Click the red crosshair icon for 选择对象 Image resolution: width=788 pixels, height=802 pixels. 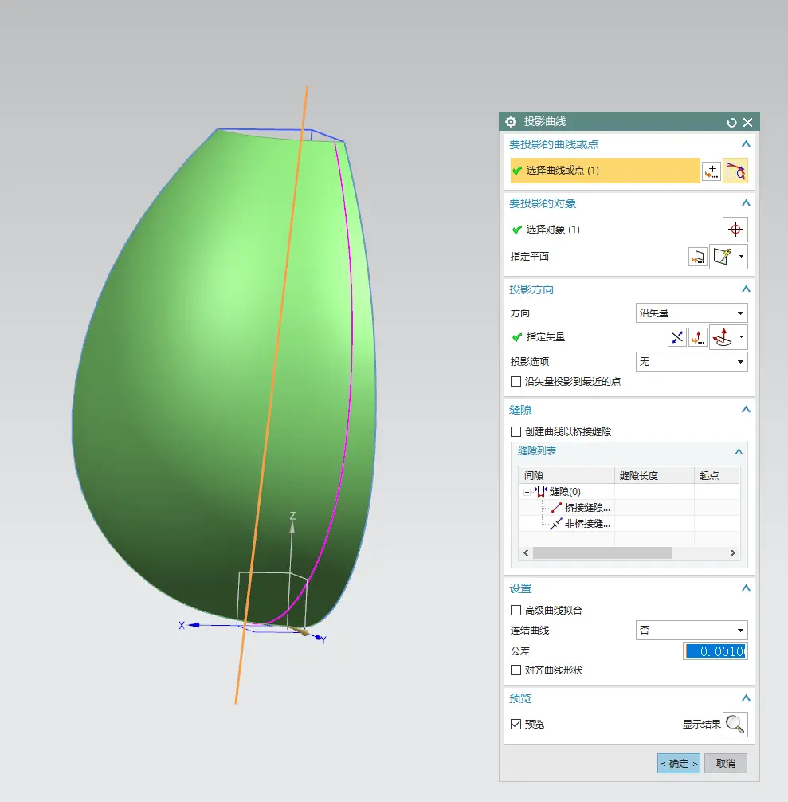(x=735, y=229)
